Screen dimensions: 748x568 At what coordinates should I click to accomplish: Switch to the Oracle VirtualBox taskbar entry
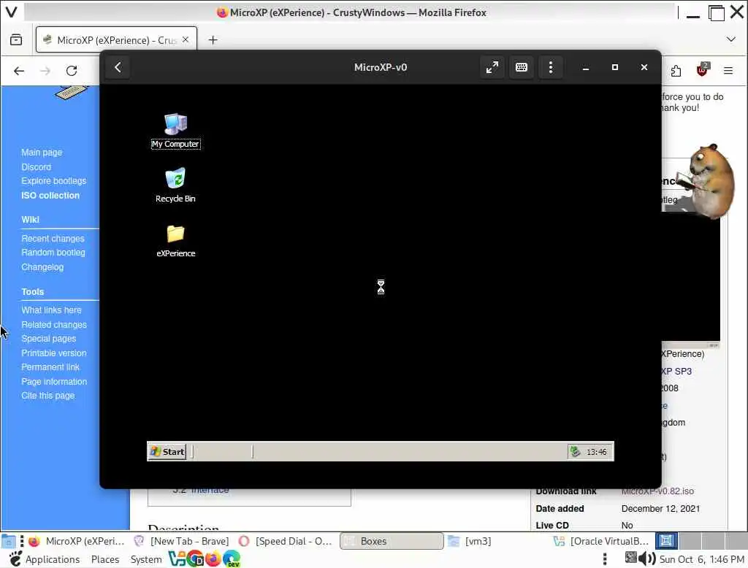(601, 541)
